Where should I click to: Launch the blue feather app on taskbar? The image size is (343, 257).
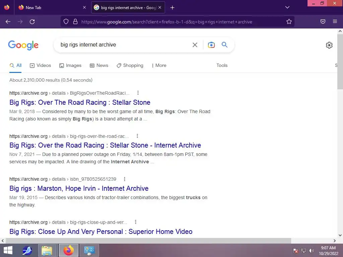(27, 250)
